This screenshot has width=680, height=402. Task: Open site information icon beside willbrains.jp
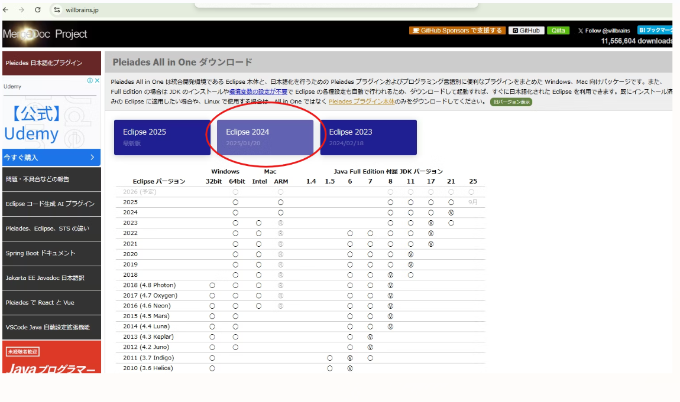[57, 9]
